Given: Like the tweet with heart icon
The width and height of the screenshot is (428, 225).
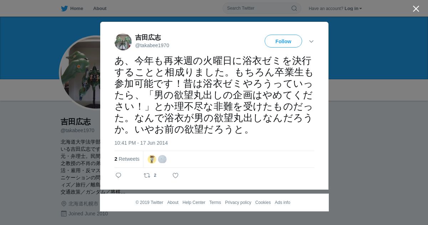Looking at the screenshot, I should pyautogui.click(x=175, y=175).
